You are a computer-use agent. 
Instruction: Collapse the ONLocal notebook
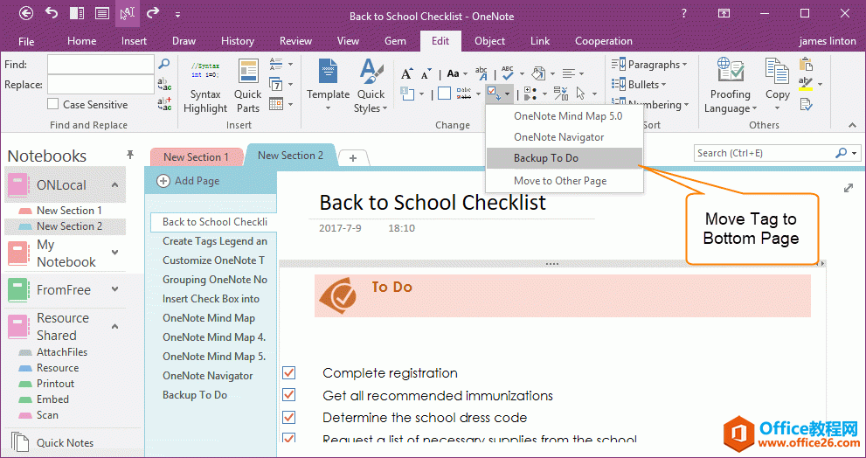(x=114, y=185)
